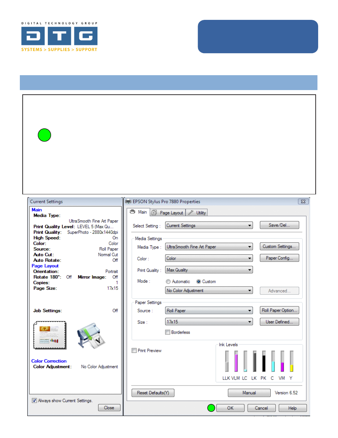338x438 pixels.
Task: Open Paper Config...
Action: tap(279, 258)
